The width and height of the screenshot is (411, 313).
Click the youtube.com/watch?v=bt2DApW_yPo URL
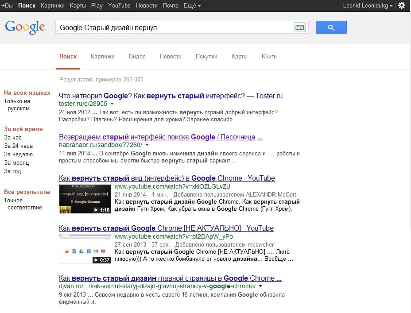point(174,236)
